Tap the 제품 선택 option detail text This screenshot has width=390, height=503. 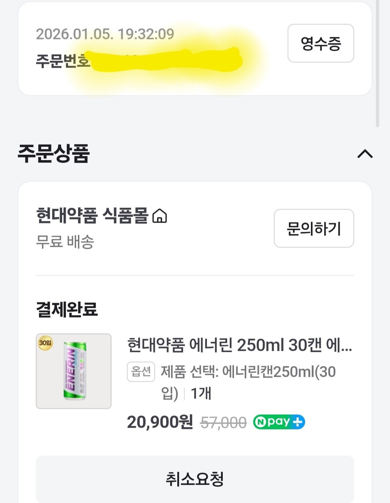248,372
